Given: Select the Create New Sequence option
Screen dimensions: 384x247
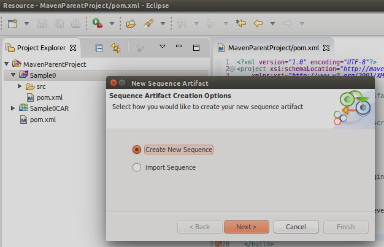Looking at the screenshot, I should pos(137,150).
